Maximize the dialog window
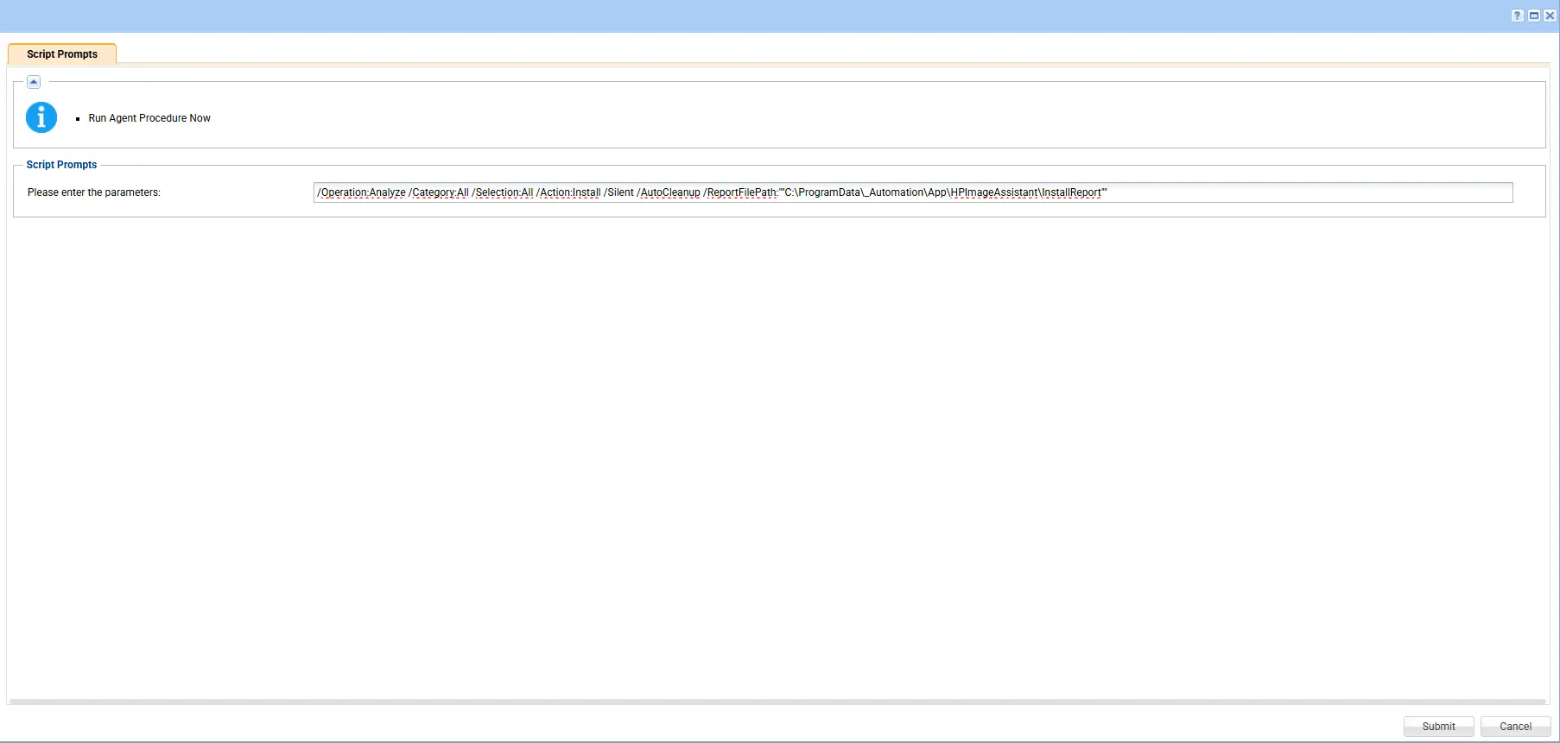Image resolution: width=1560 pixels, height=743 pixels. [1534, 16]
